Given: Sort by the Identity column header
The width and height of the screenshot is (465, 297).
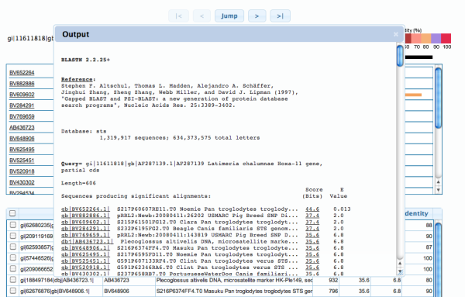Looking at the screenshot, I should click(x=416, y=213).
